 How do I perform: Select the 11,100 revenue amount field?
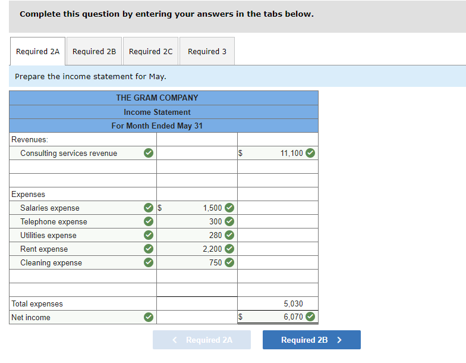[x=278, y=153]
